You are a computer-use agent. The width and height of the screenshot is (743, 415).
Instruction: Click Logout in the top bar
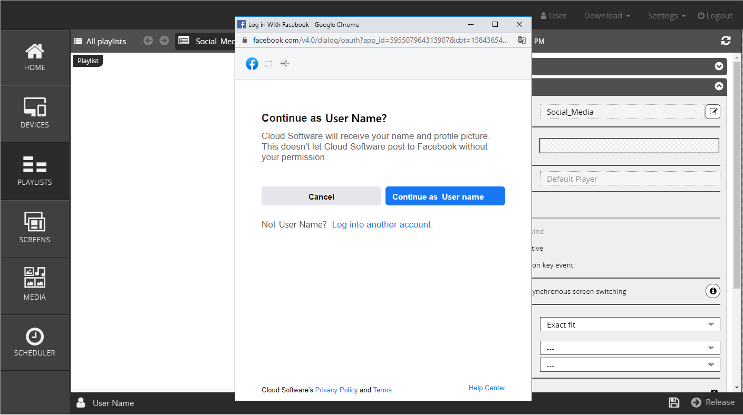coord(715,16)
